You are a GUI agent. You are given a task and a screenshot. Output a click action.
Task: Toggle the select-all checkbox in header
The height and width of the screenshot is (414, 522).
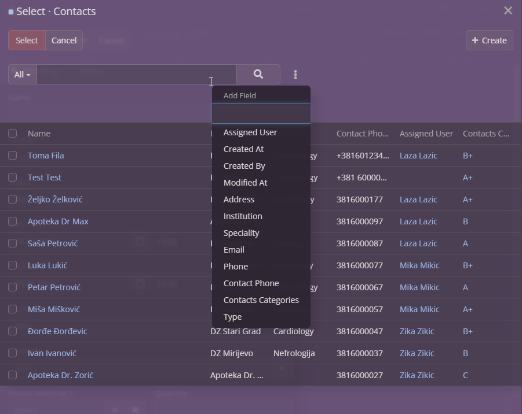coord(12,134)
